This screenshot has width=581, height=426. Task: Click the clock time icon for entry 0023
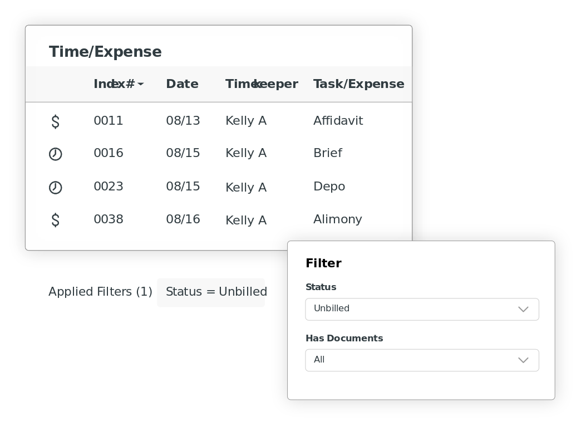(56, 188)
